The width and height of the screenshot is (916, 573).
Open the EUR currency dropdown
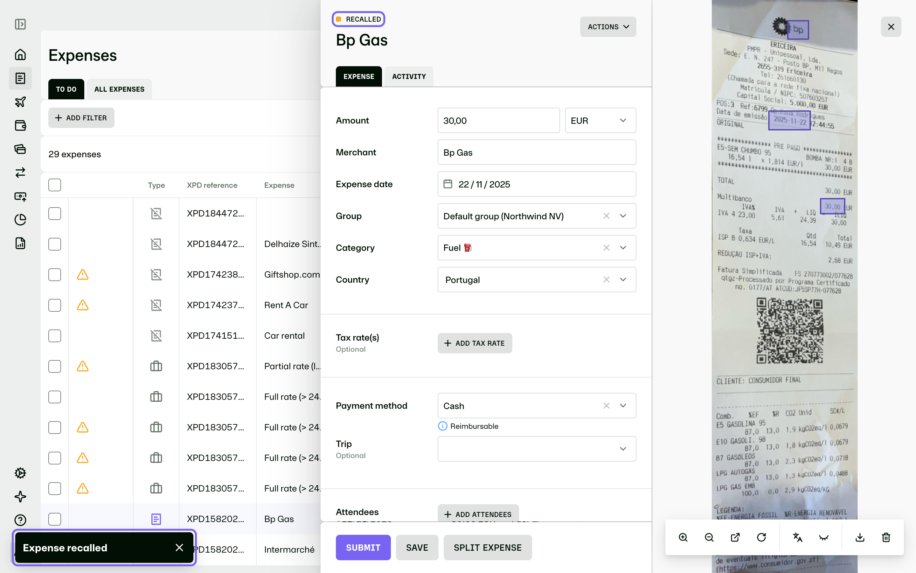click(x=600, y=121)
